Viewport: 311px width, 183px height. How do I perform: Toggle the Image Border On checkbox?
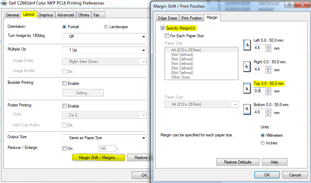65,71
